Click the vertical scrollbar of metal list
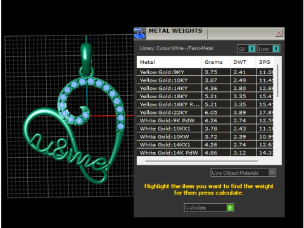 coord(277,81)
